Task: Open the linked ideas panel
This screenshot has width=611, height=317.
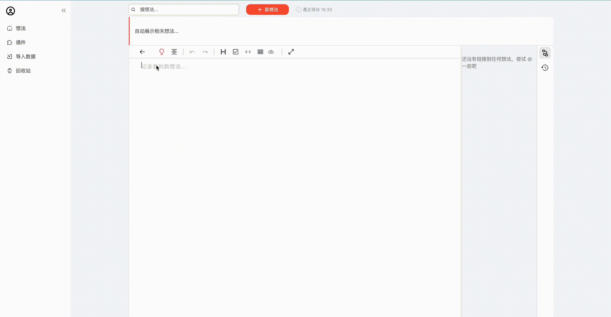Action: pos(545,53)
